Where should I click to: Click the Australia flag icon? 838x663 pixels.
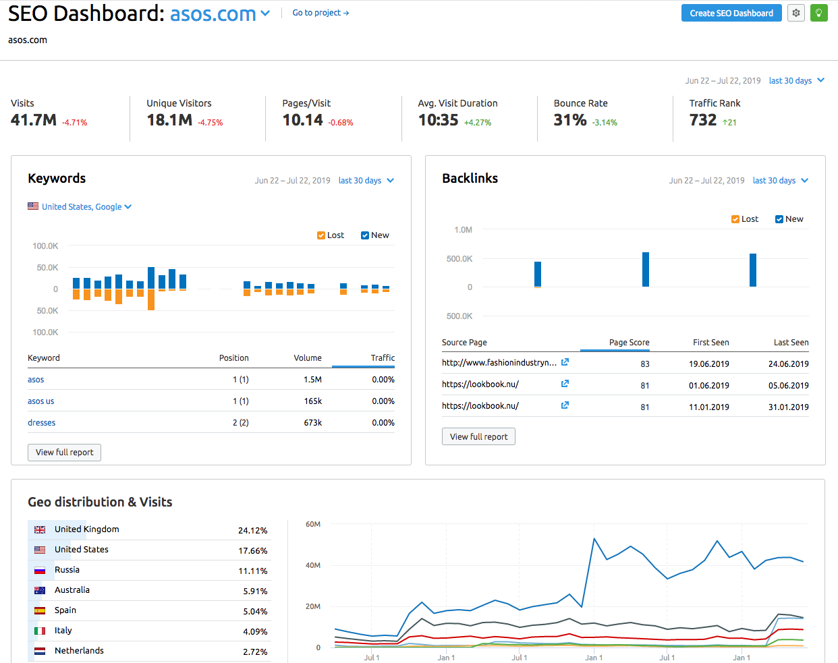tap(40, 590)
